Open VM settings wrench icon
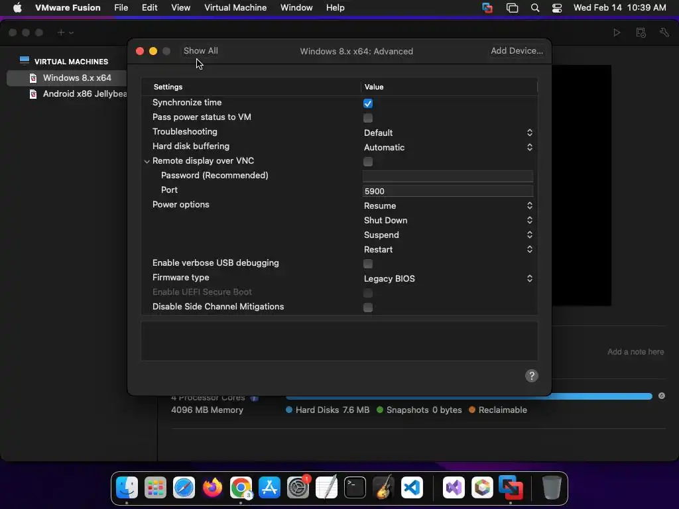679x509 pixels. [x=664, y=32]
